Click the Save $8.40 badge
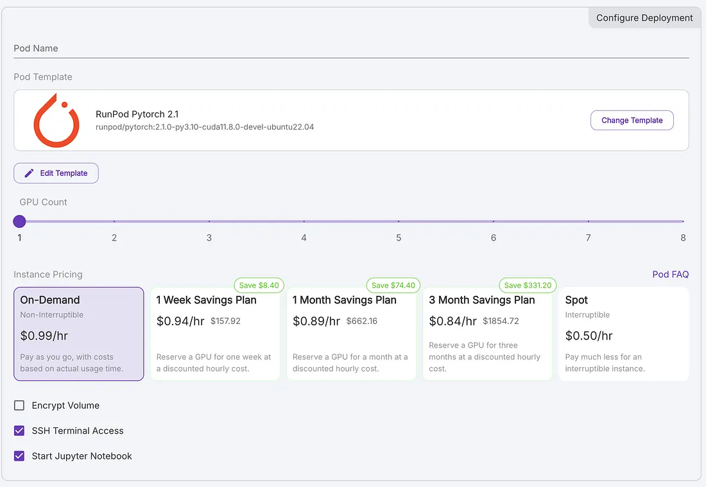Screen dimensions: 706x487 pyautogui.click(x=259, y=286)
